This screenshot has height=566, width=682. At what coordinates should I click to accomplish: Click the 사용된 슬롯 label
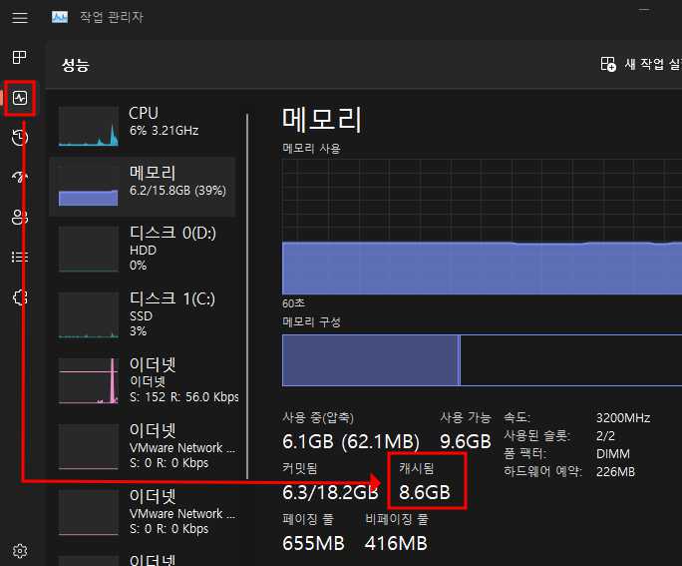pos(536,435)
